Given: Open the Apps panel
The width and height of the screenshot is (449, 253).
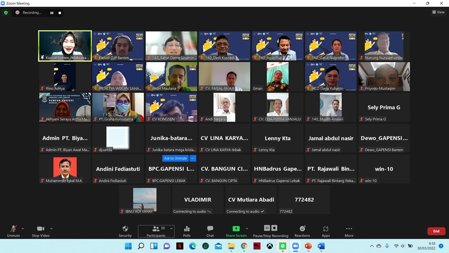Looking at the screenshot, I should [325, 231].
